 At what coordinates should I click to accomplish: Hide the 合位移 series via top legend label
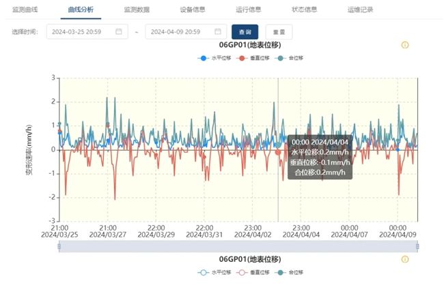point(295,58)
